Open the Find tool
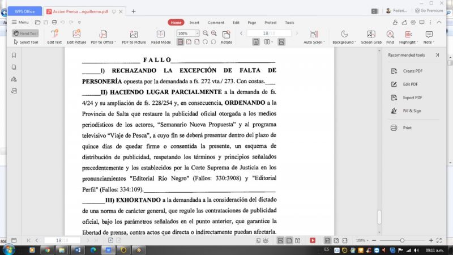 coord(390,37)
